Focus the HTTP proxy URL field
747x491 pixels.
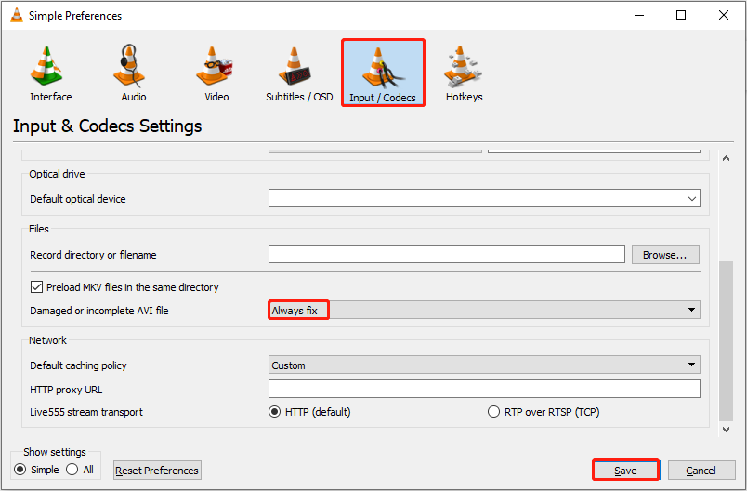(x=484, y=389)
